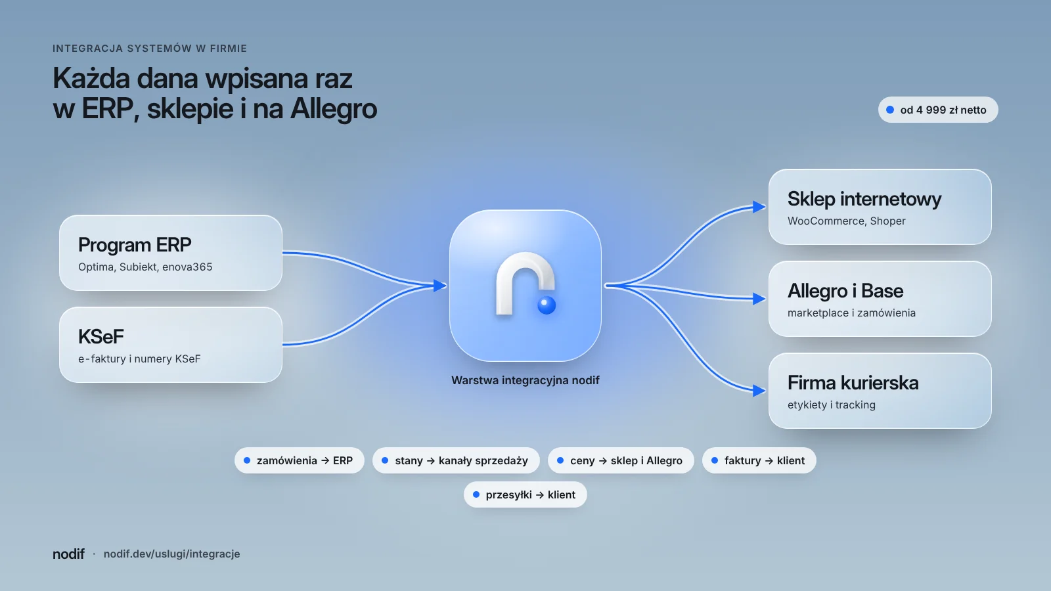This screenshot has height=591, width=1051.
Task: Select the KSeF card
Action: [171, 345]
